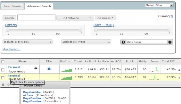Sort by the Ability column header

click(x=142, y=61)
